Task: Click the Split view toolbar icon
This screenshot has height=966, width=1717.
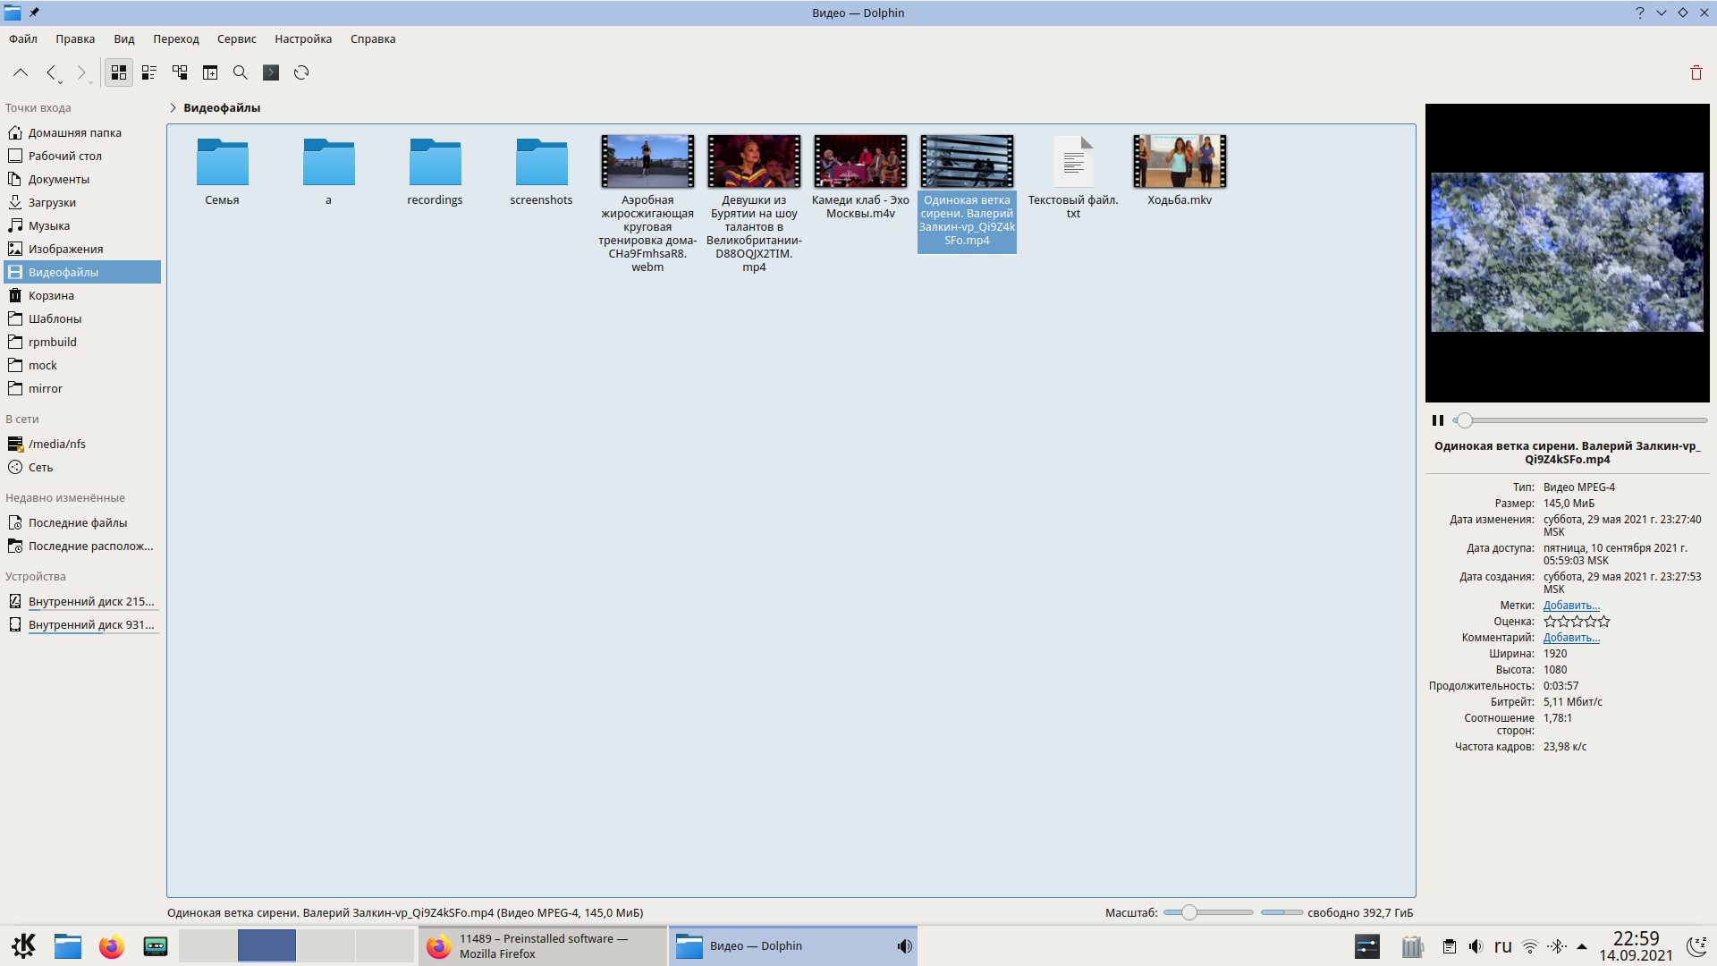Action: tap(210, 72)
